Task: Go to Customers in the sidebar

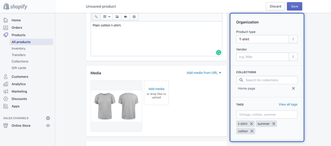Action: click(20, 77)
